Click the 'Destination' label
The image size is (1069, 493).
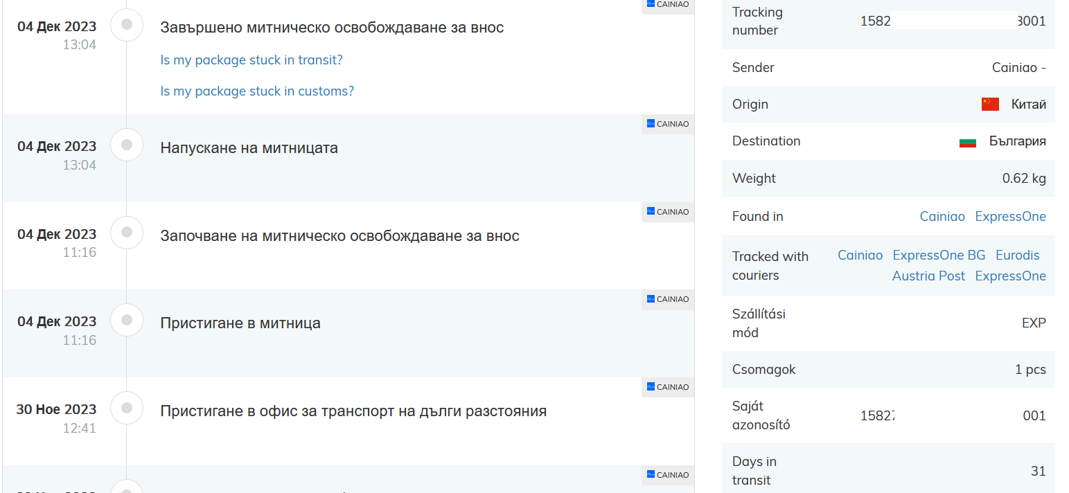(766, 141)
